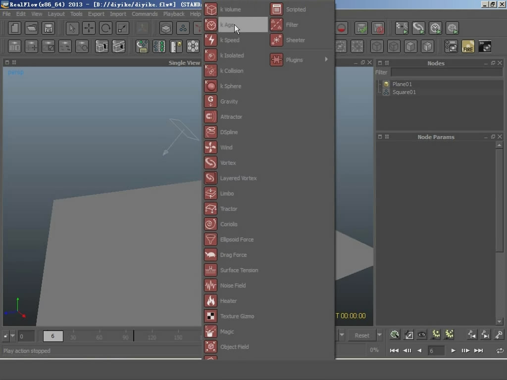Add the Heater daemon
This screenshot has width=507, height=380.
pyautogui.click(x=236, y=301)
